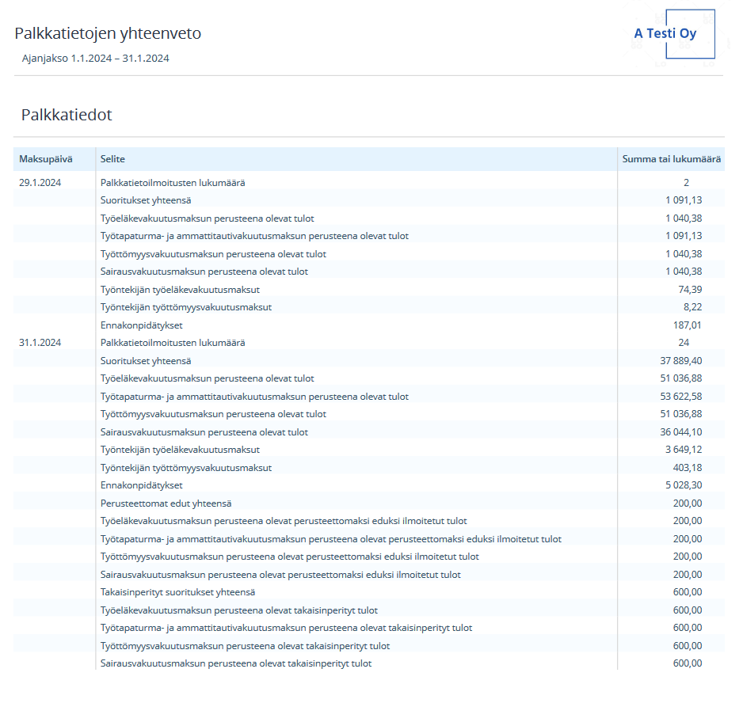Click the Palkkatietojen yhteenveto page title
Viewport: 743px width, 703px height.
[108, 33]
